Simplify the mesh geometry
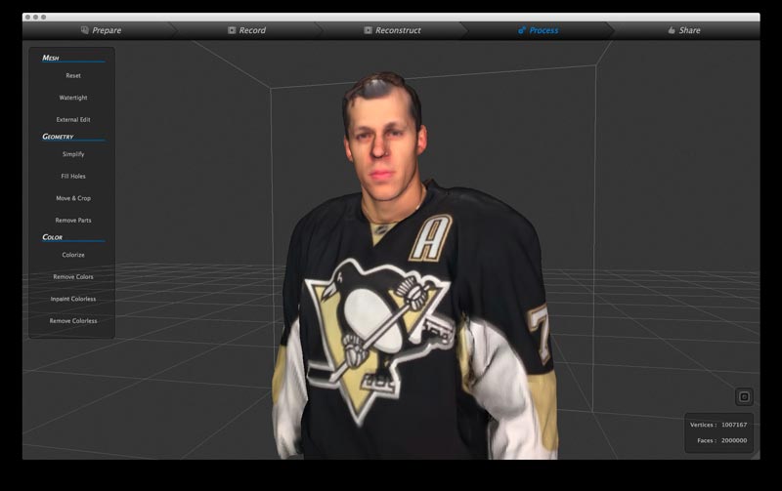 tap(73, 154)
